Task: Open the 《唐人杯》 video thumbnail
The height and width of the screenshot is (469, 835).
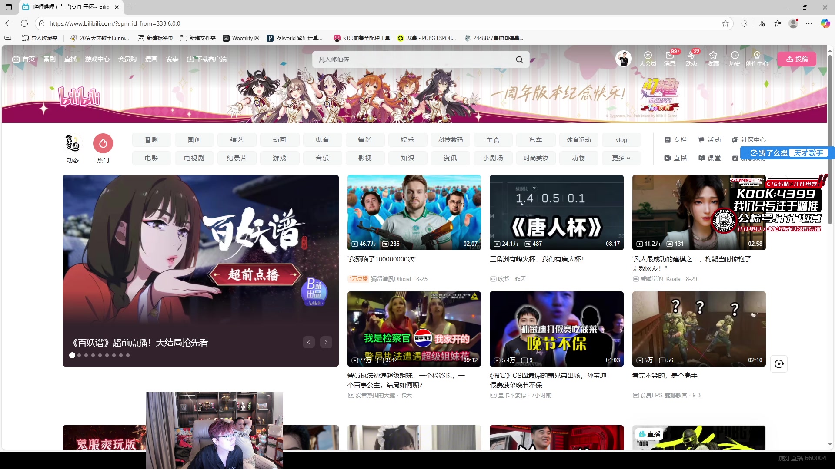Action: (556, 212)
